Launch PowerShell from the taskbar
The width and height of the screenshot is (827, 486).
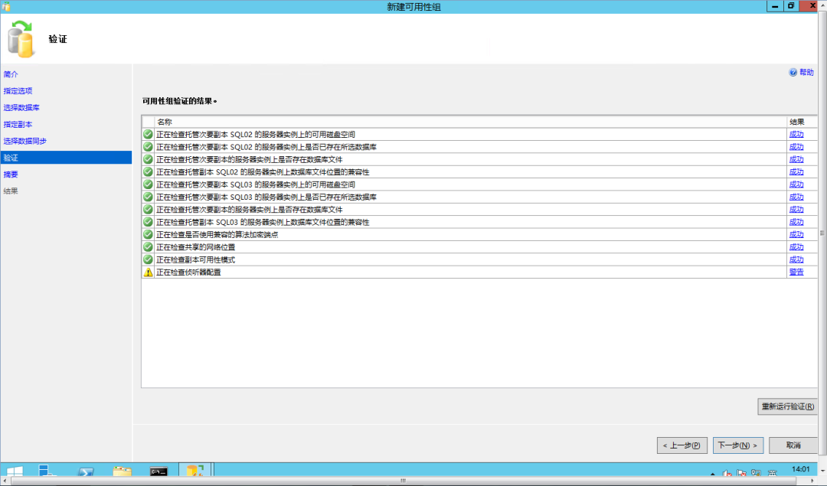86,471
